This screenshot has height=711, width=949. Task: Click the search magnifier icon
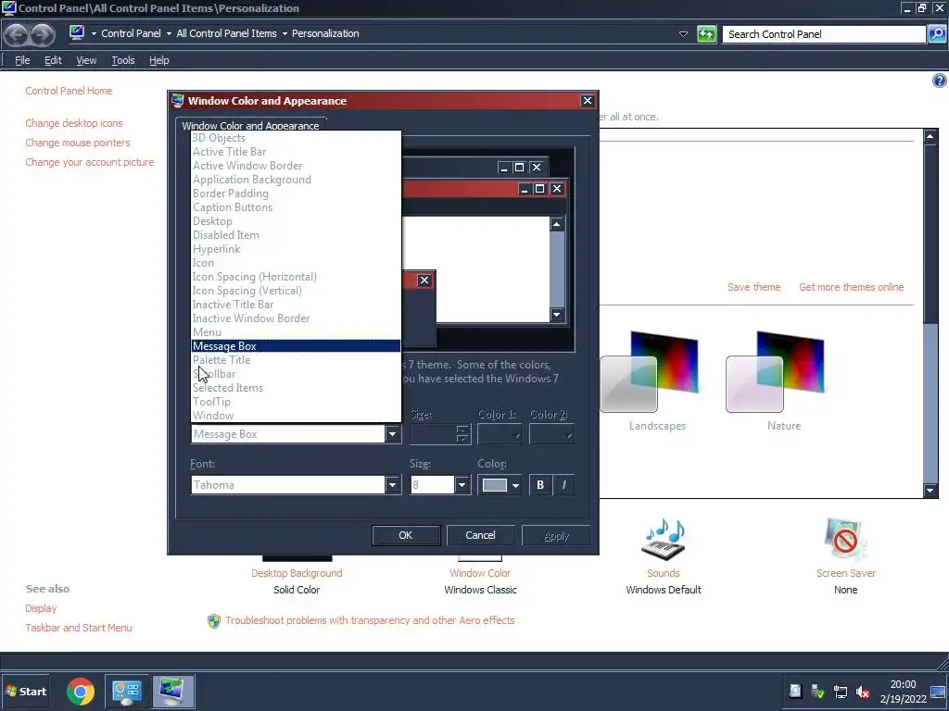click(x=937, y=34)
